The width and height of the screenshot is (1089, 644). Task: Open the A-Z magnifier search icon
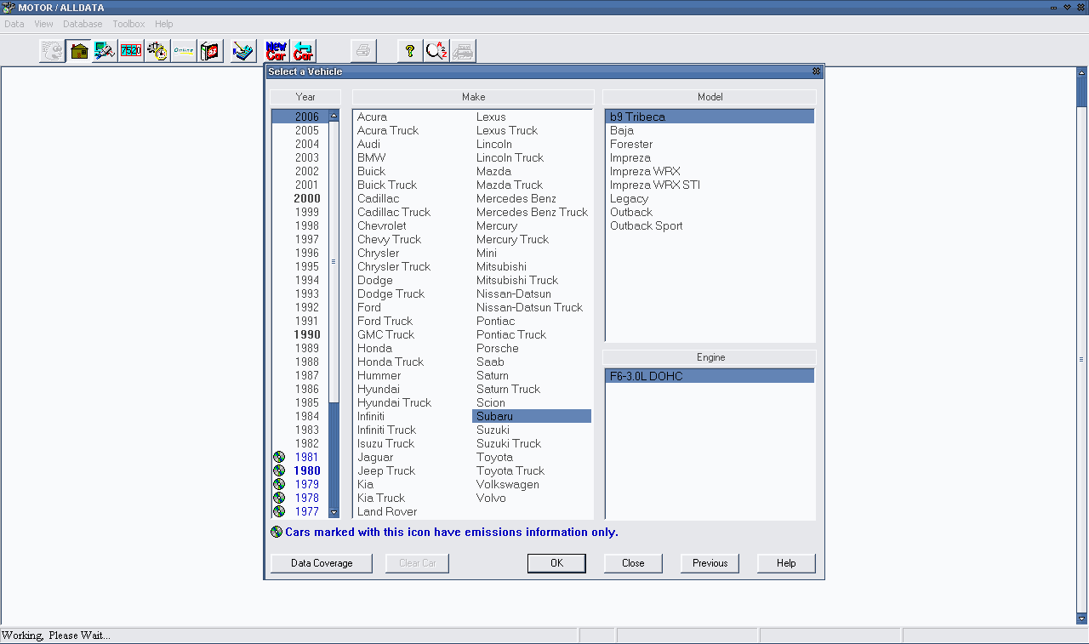pyautogui.click(x=436, y=51)
